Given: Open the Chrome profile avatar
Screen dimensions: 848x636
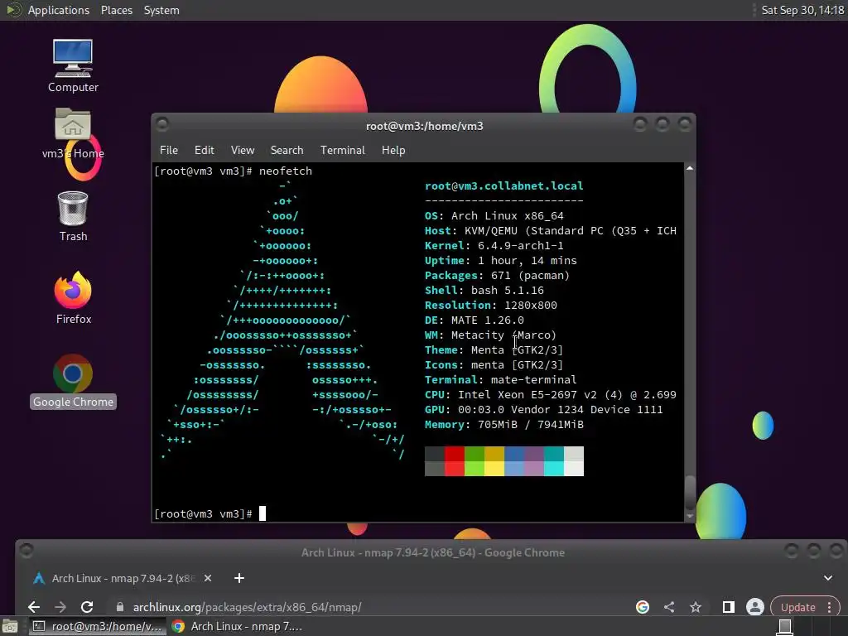Looking at the screenshot, I should 755,607.
